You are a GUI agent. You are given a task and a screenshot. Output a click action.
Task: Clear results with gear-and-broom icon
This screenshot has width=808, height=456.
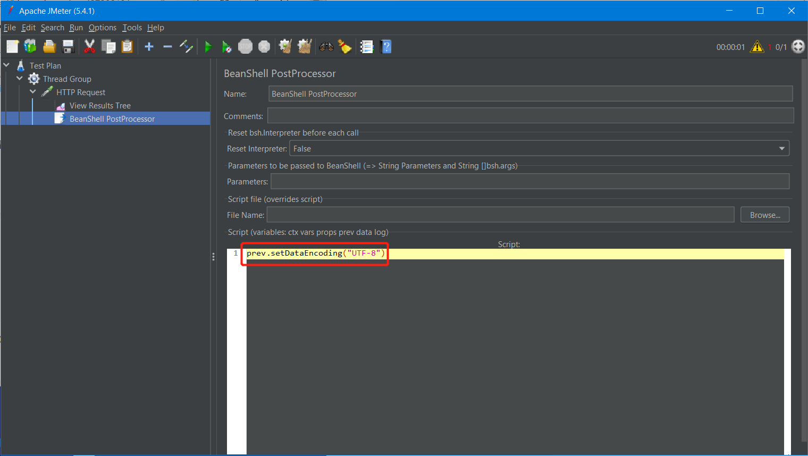click(285, 47)
